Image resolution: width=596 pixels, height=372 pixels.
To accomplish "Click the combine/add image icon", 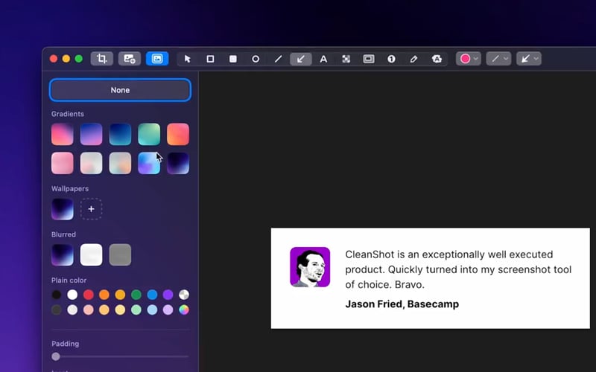I will (130, 59).
